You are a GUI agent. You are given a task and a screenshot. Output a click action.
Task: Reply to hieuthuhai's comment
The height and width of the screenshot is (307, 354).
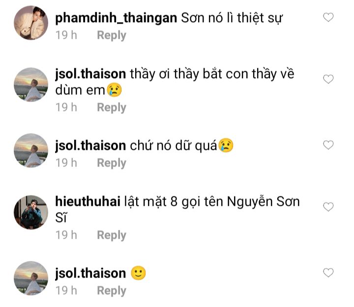(x=112, y=235)
